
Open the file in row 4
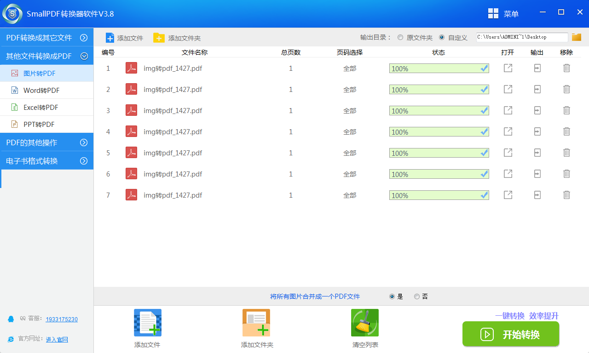(x=508, y=131)
